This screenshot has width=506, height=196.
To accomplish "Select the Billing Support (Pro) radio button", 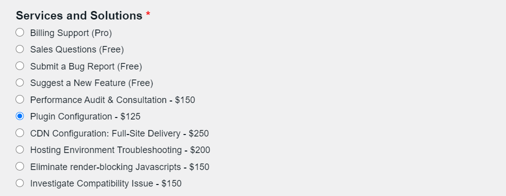I will (x=19, y=32).
